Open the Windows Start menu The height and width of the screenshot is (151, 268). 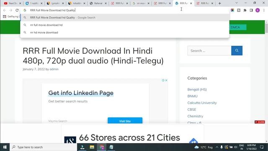click(x=5, y=147)
